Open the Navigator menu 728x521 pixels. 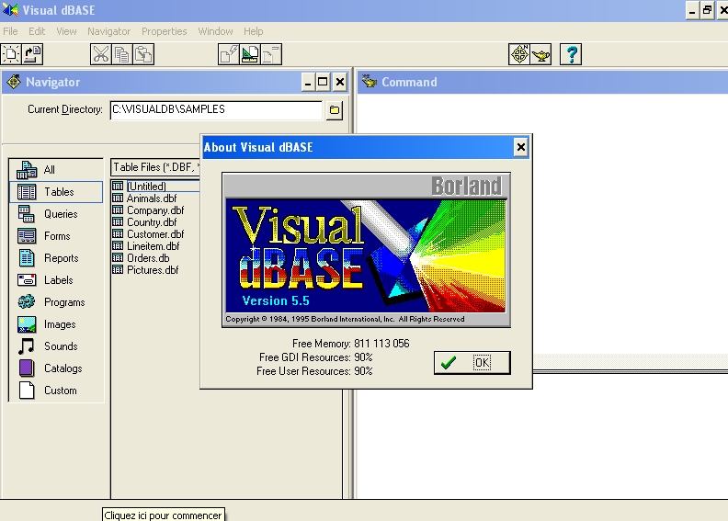(108, 31)
